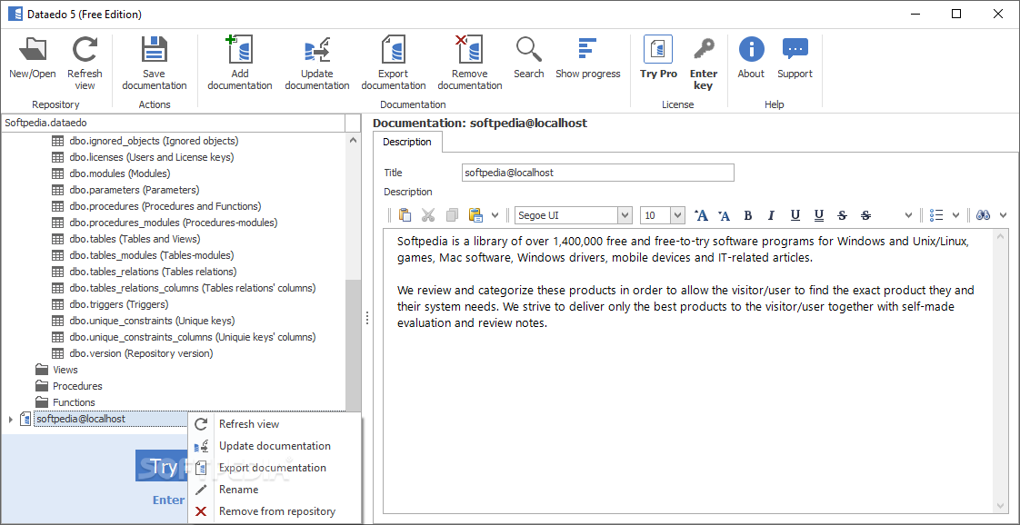Choose Export documentation from context menu
The width and height of the screenshot is (1020, 525).
(x=275, y=468)
